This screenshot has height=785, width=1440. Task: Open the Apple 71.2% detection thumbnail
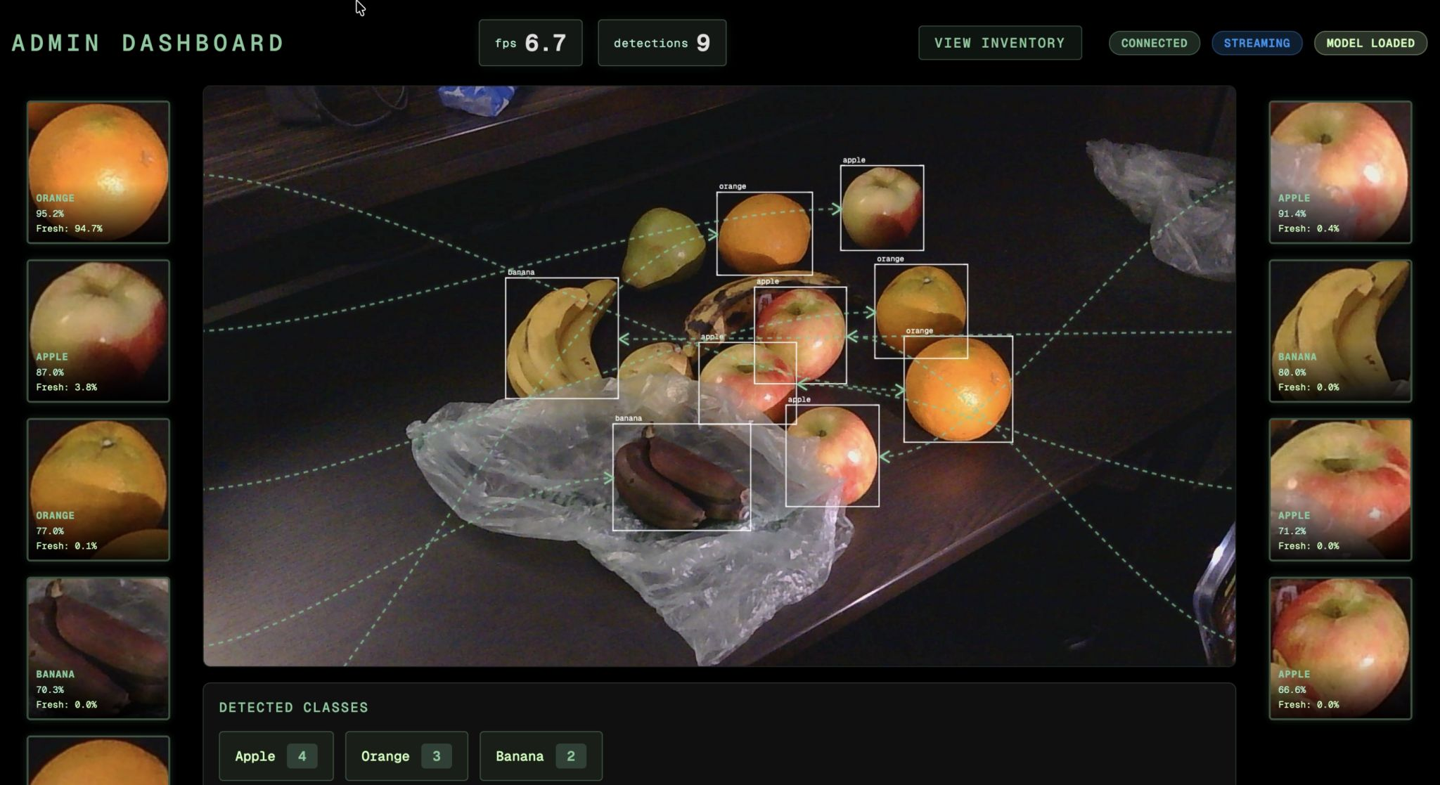click(x=1340, y=490)
